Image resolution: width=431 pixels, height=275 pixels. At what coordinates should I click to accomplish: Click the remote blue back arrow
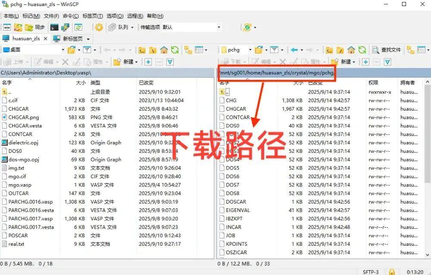(294, 49)
